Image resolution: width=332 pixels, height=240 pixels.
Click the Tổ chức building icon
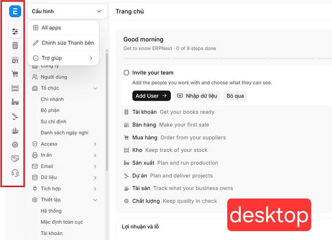[35, 88]
